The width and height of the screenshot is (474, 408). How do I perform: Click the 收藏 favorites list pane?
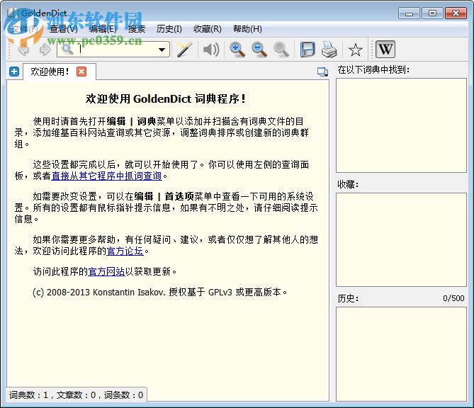(x=401, y=239)
